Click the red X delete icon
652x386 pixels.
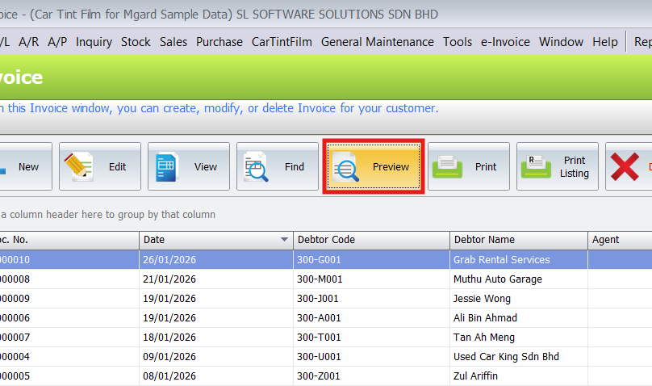(625, 167)
